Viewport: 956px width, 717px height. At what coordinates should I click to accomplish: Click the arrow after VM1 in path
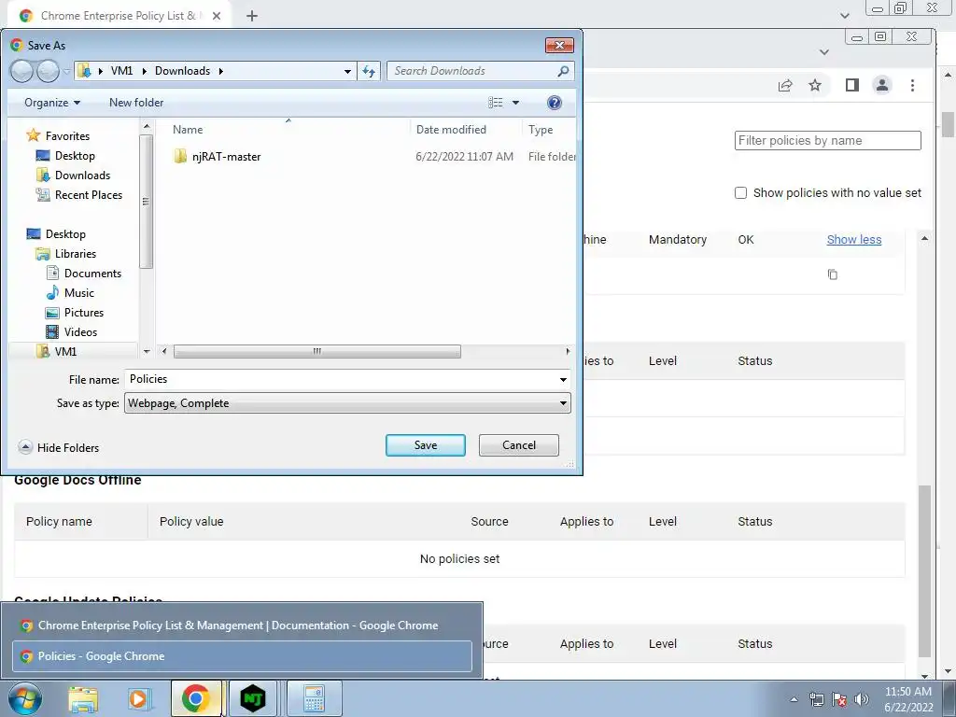point(144,71)
